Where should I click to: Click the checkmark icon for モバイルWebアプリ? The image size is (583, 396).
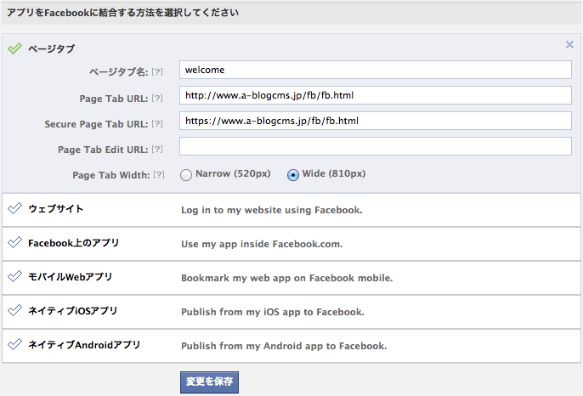coord(15,276)
